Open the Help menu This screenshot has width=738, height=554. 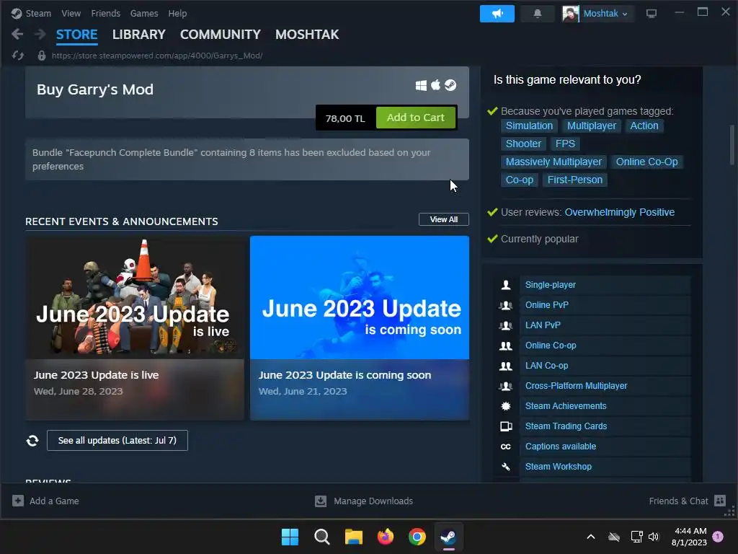click(177, 14)
